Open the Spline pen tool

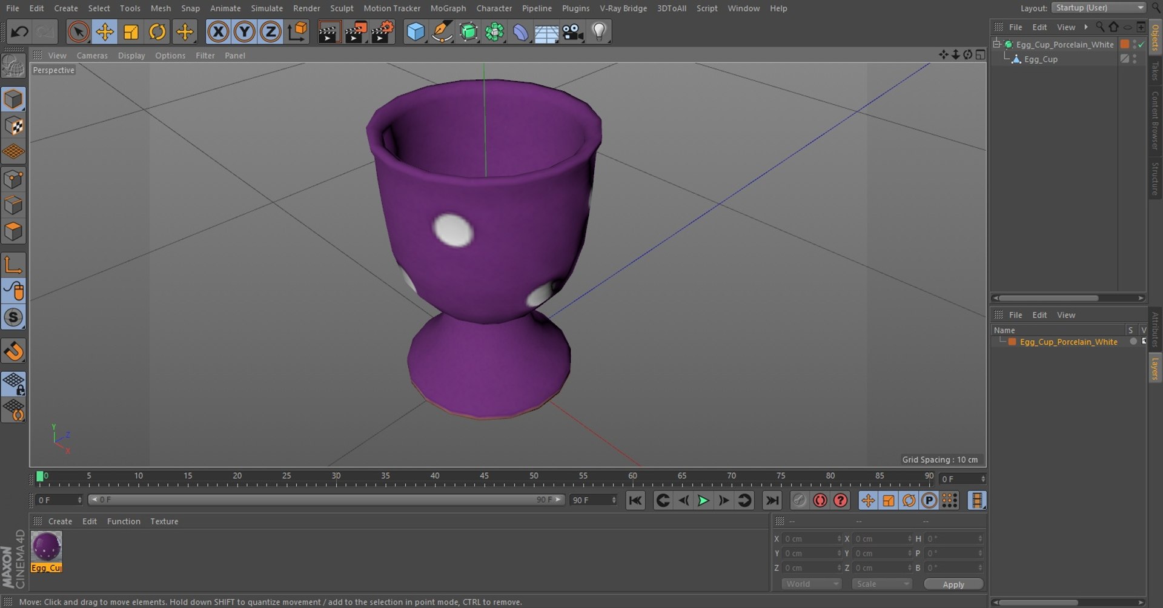point(442,31)
